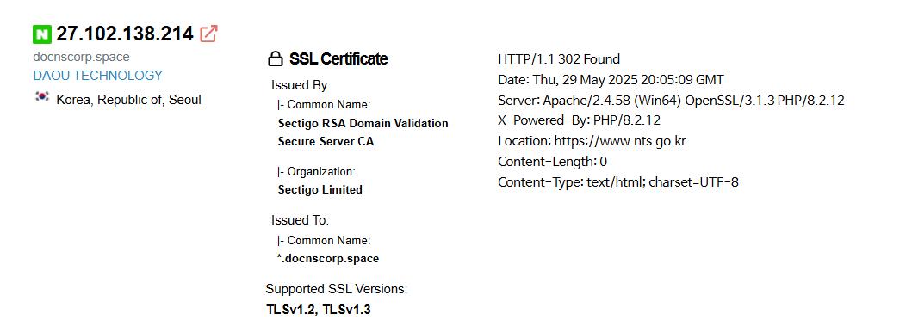
Task: Select the Content-Type text/html header
Action: 618,181
